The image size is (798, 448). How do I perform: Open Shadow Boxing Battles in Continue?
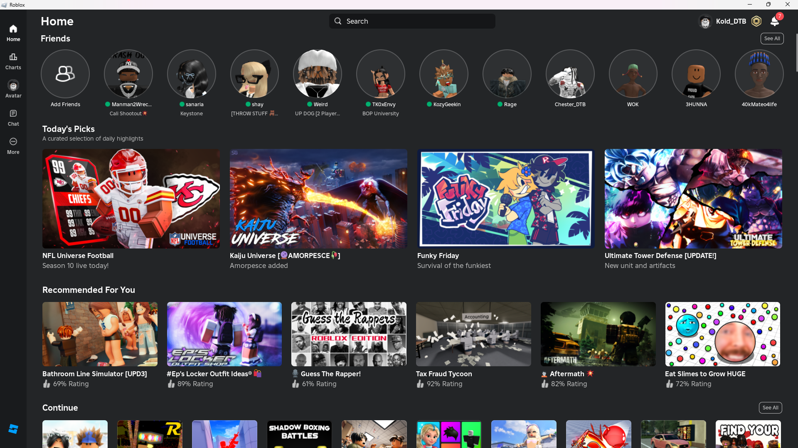(x=300, y=434)
